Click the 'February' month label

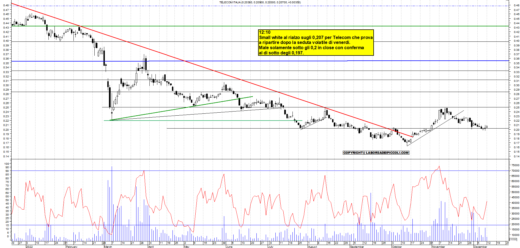(x=72, y=247)
